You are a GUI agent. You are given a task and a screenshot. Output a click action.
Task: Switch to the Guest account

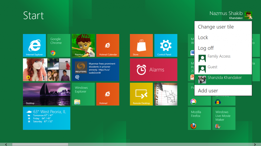click(x=223, y=69)
